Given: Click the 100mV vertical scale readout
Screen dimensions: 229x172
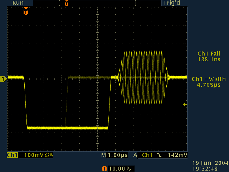Looking at the screenshot, I should (x=32, y=156).
